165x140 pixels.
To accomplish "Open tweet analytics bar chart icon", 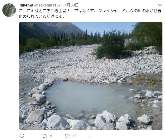I will [x=90, y=136].
